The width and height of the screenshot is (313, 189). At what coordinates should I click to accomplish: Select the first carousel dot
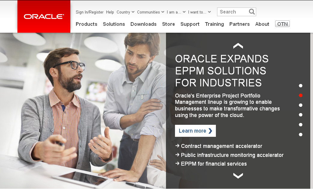[x=300, y=86]
